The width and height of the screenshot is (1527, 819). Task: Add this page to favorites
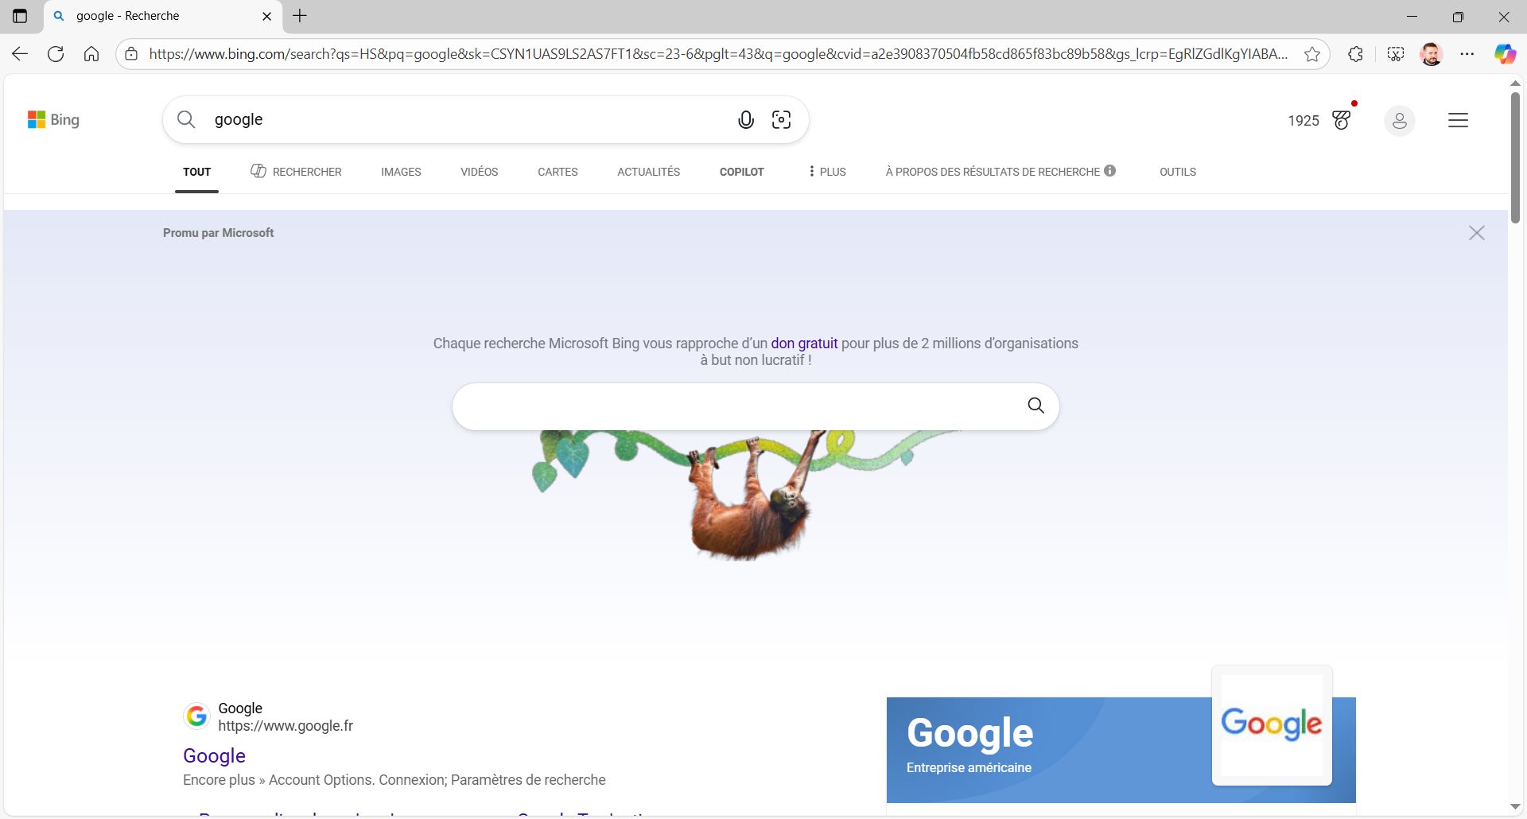point(1314,53)
